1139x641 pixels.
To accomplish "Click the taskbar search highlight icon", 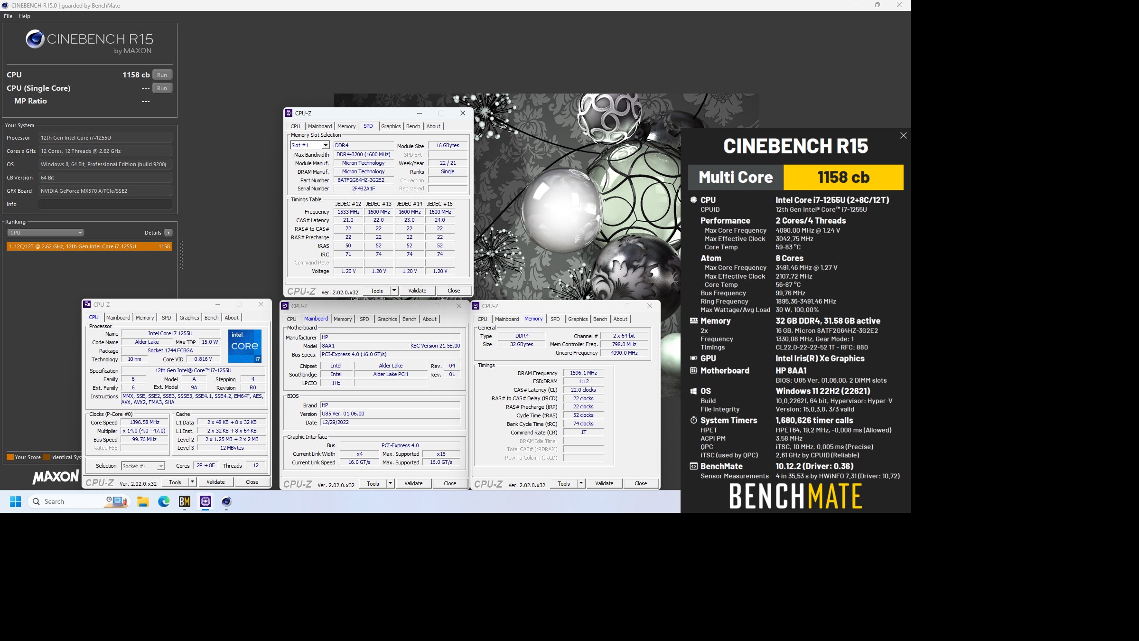I will [x=116, y=501].
